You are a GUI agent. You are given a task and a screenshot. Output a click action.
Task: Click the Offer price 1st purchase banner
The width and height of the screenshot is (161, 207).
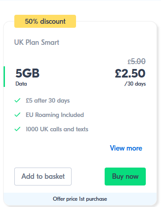pos(80,199)
